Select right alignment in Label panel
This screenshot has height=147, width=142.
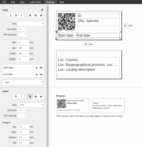tap(41, 96)
